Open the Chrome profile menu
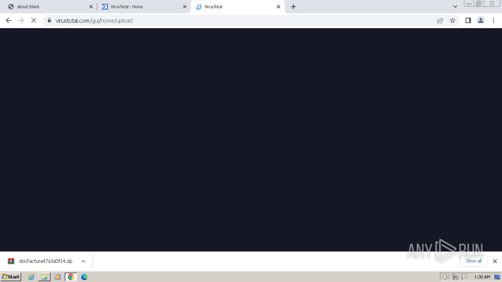This screenshot has width=502, height=282. point(481,20)
